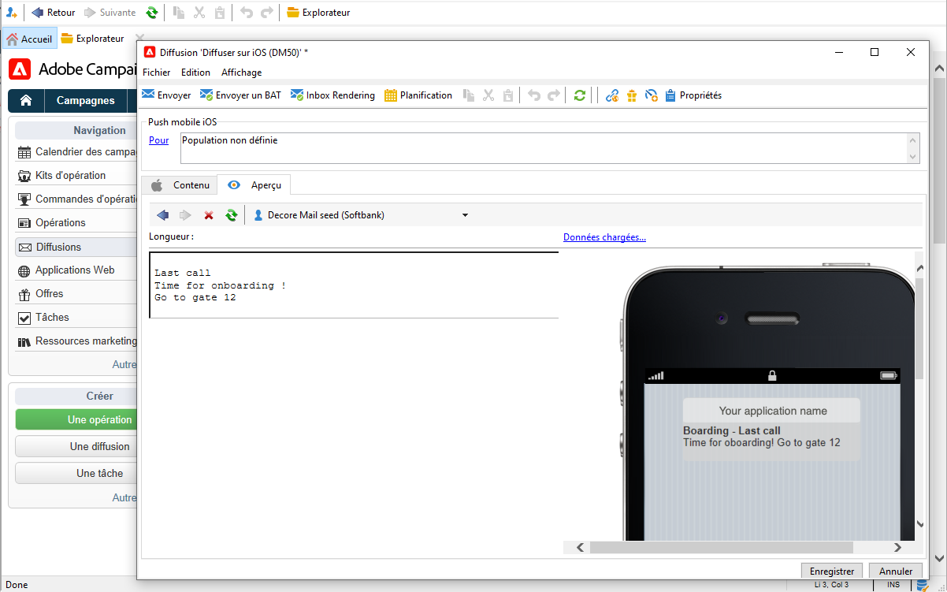This screenshot has width=947, height=592.
Task: Click the Une diffusion button
Action: click(x=77, y=446)
